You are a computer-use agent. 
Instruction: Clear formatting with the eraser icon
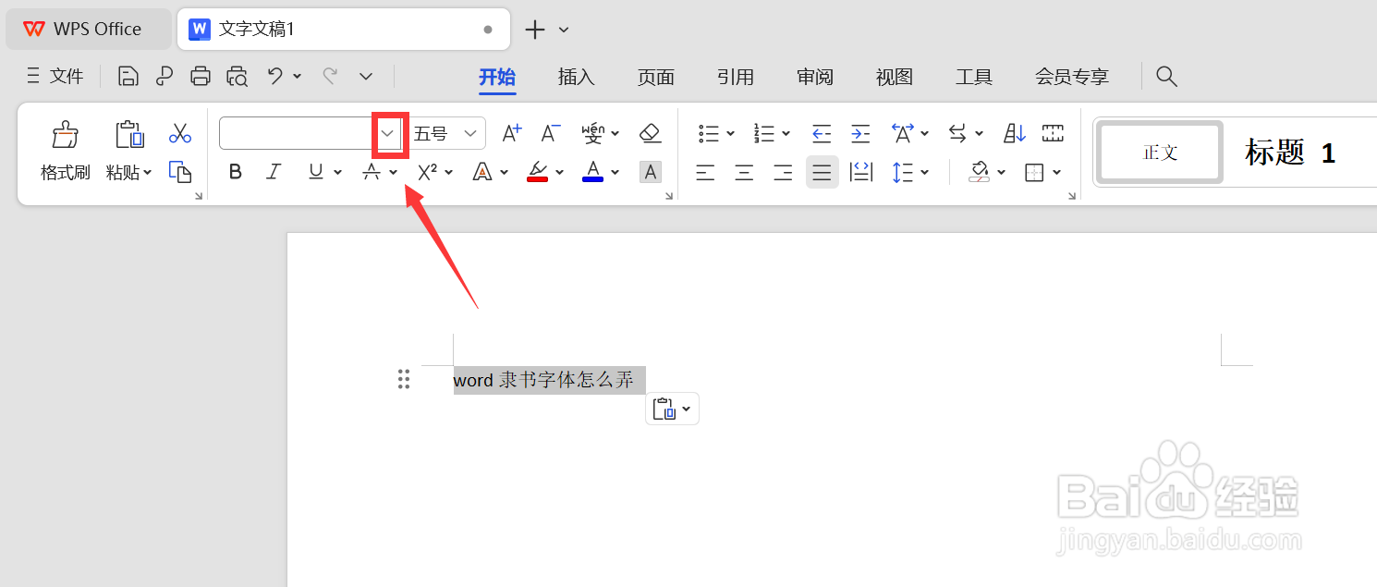click(650, 132)
